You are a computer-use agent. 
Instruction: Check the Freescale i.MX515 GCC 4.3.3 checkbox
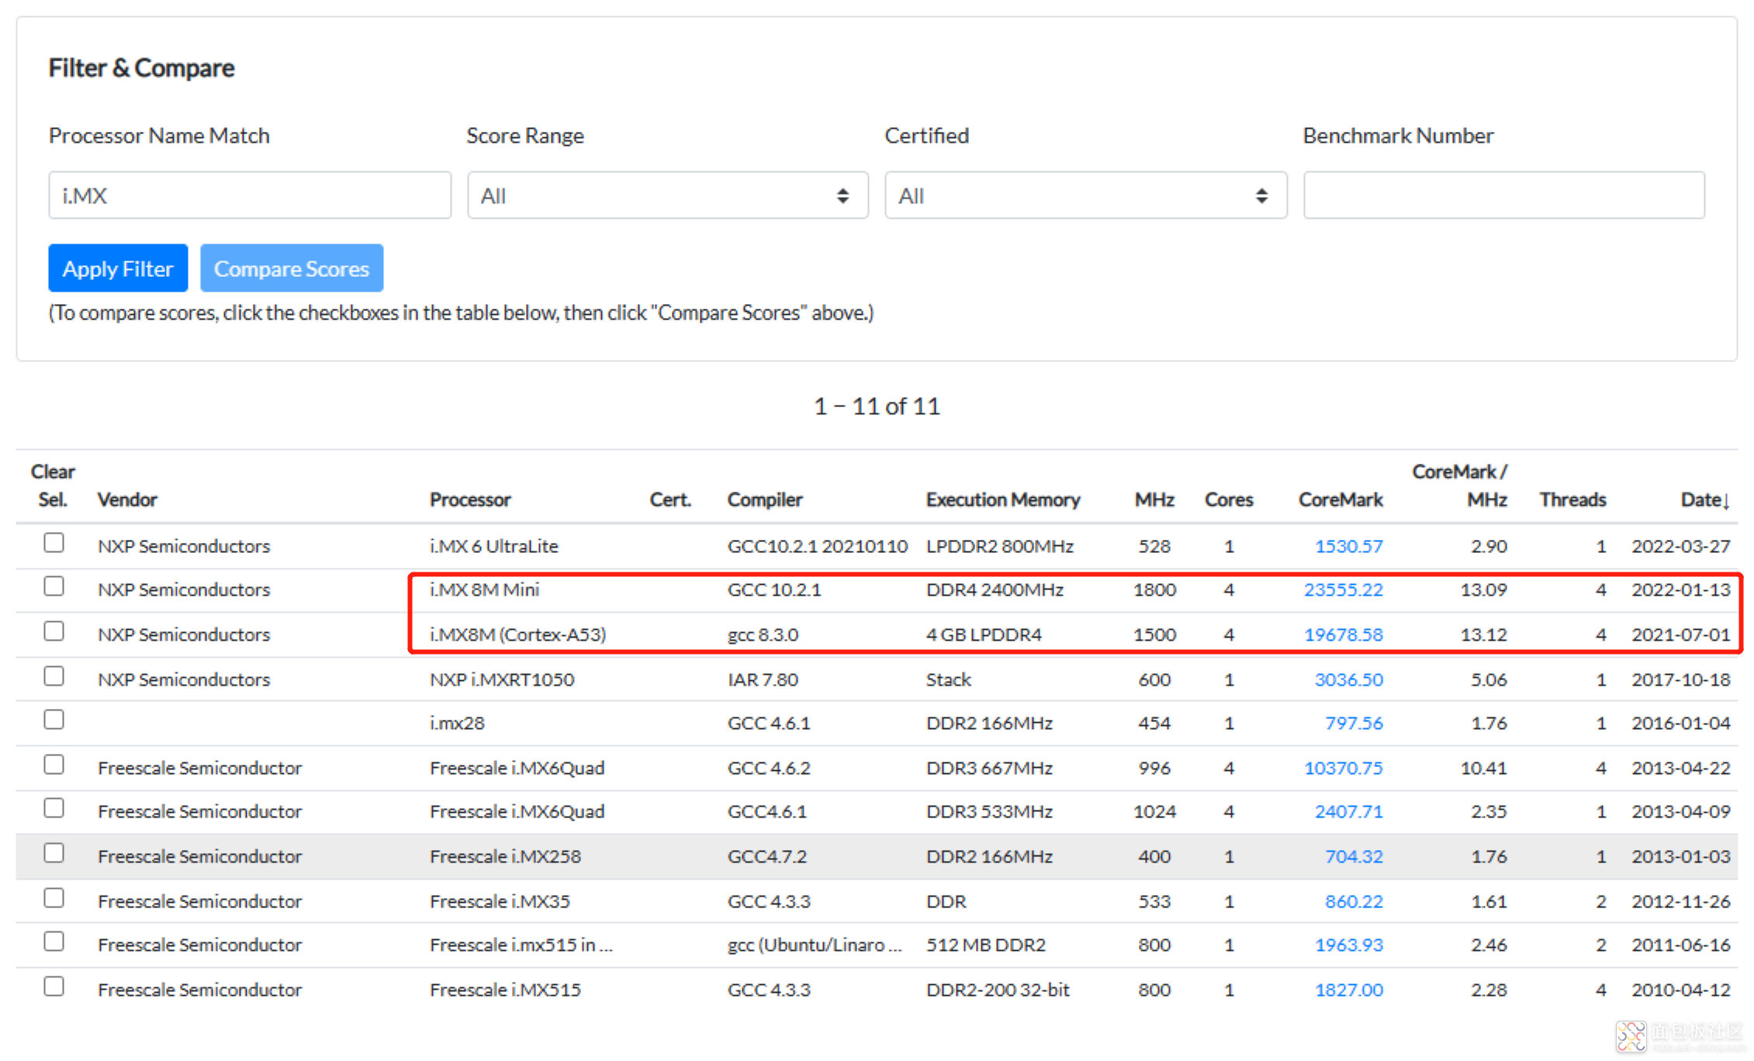point(54,987)
